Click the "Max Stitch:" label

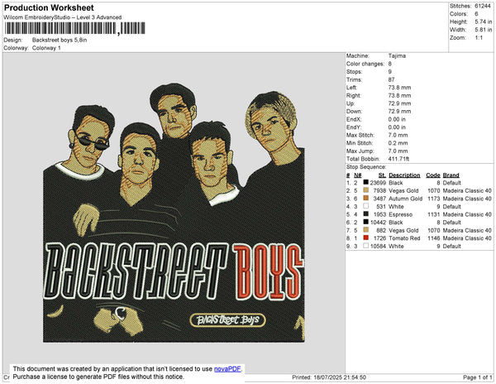pos(360,135)
